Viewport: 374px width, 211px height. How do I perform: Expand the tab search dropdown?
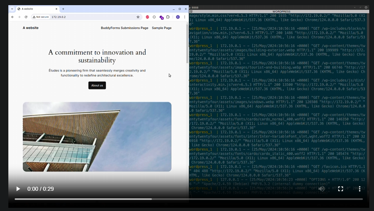[x=12, y=9]
